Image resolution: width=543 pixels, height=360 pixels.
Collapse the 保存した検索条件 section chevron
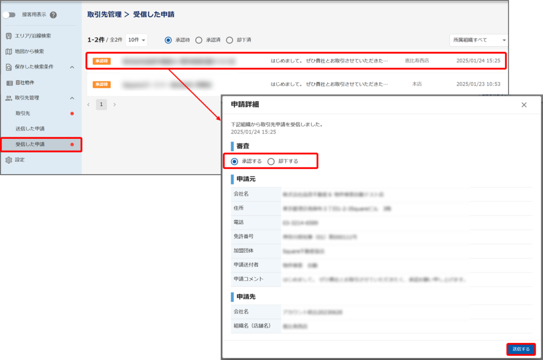(72, 67)
